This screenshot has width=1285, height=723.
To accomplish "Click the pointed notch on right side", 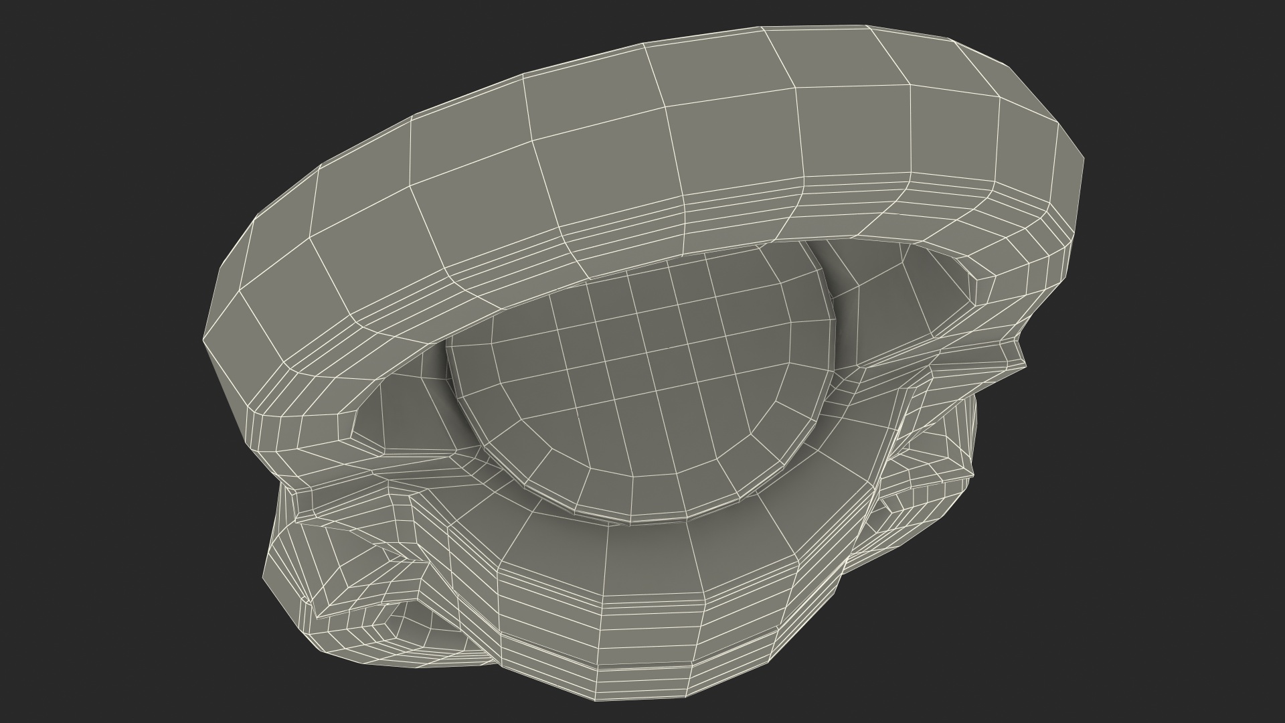I will click(1017, 353).
